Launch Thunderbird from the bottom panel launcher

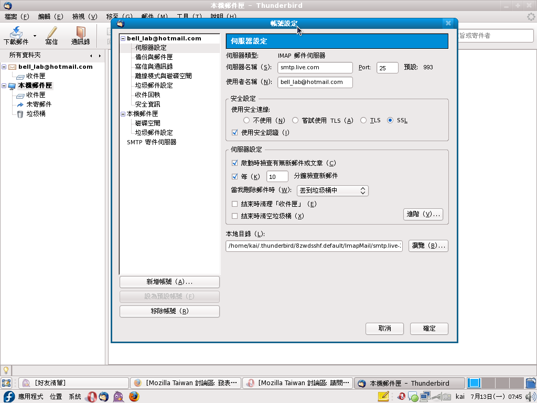point(104,397)
